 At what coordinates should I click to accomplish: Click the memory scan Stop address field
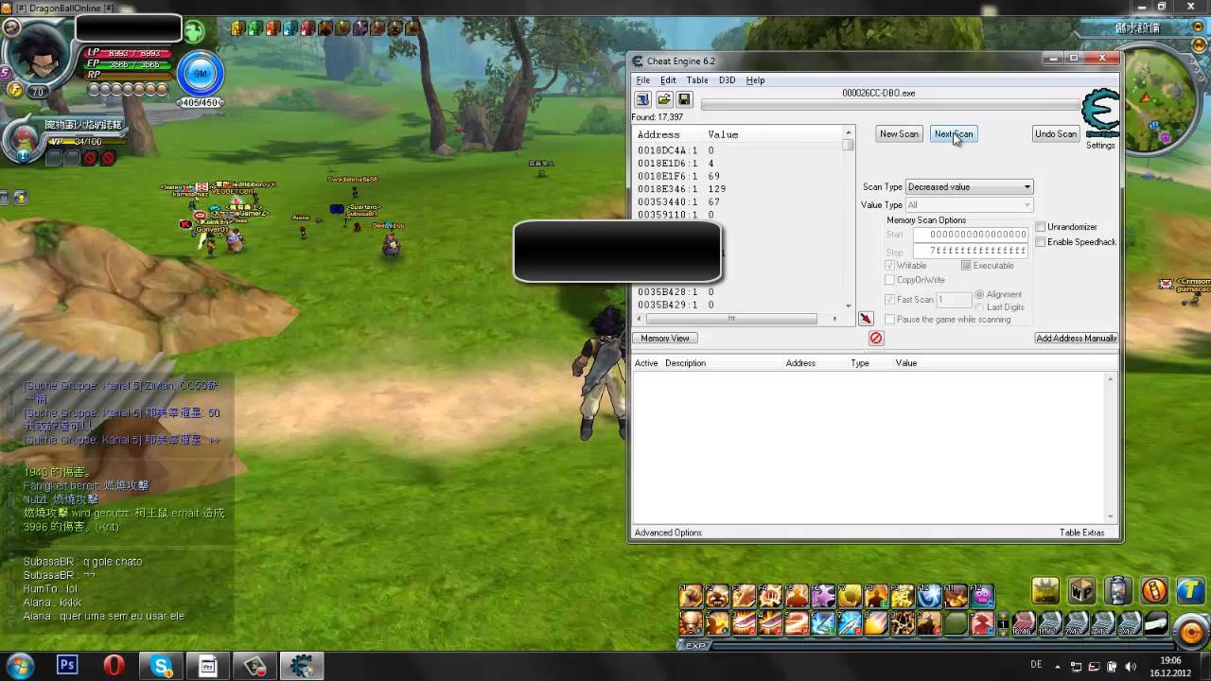pos(971,251)
